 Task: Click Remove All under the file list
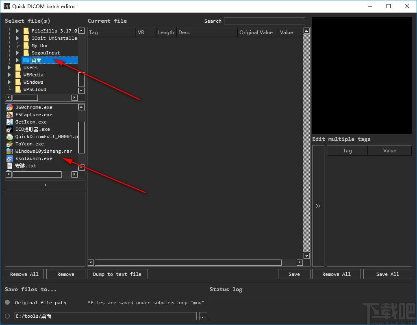coord(24,274)
